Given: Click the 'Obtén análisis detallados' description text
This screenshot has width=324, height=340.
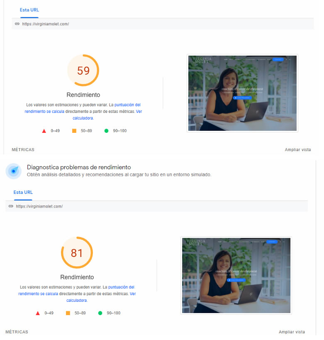Looking at the screenshot, I should 119,174.
